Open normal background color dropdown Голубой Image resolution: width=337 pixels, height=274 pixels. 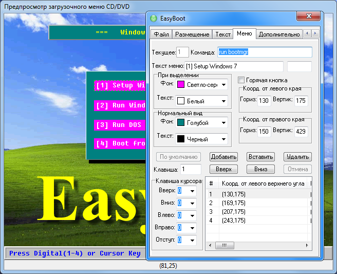201,122
